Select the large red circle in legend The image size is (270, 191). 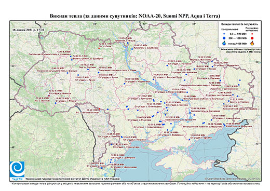(252, 38)
